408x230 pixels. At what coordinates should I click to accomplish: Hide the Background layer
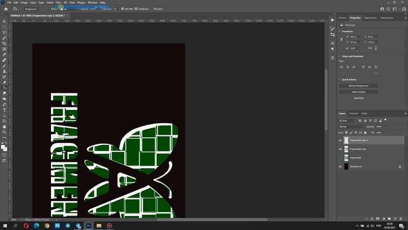[340, 167]
